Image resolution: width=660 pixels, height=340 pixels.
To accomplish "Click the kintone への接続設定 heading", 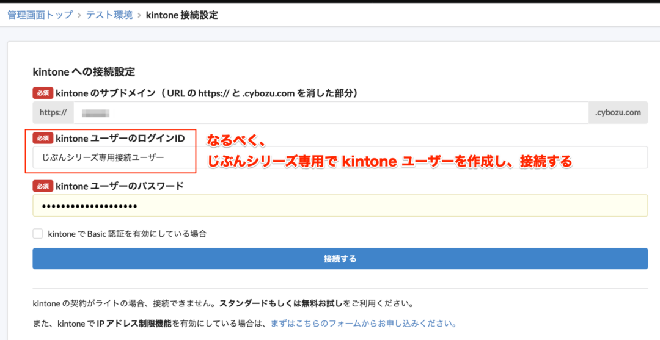I will tap(84, 71).
